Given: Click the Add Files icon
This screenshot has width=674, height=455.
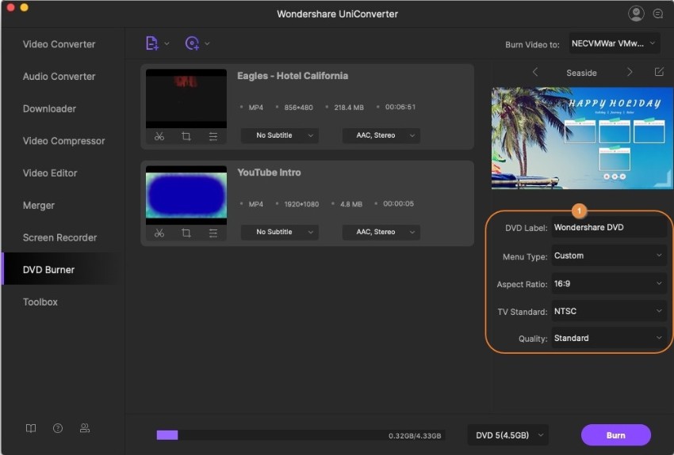Looking at the screenshot, I should (x=152, y=44).
